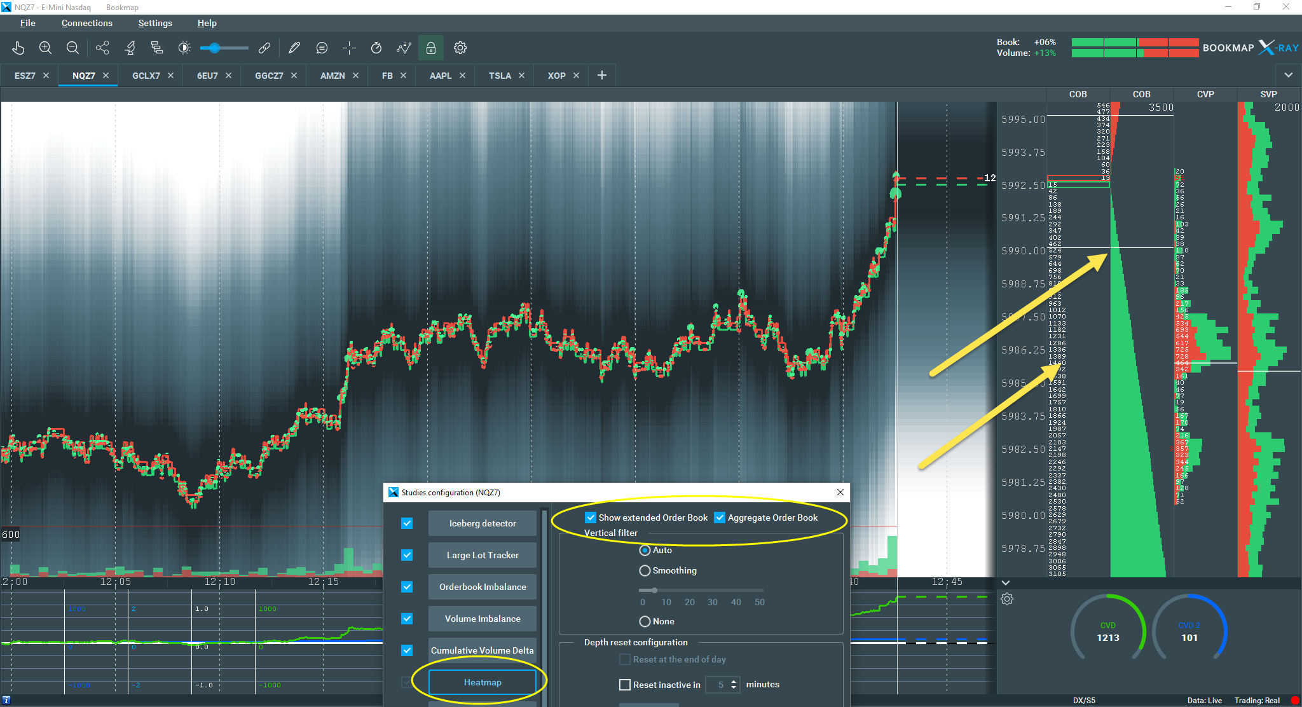Toggle the Volume Imbalance checkbox
This screenshot has width=1302, height=707.
pyautogui.click(x=407, y=619)
